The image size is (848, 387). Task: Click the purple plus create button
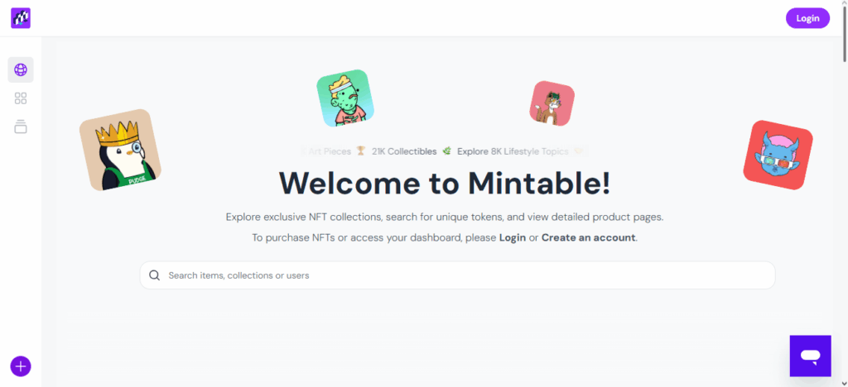pyautogui.click(x=21, y=366)
